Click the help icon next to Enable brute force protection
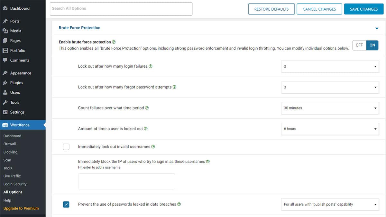The image size is (386, 217). click(113, 42)
